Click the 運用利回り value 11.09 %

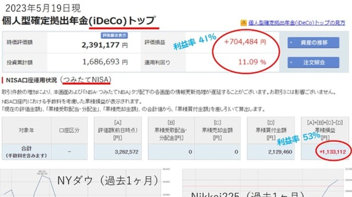pyautogui.click(x=252, y=62)
